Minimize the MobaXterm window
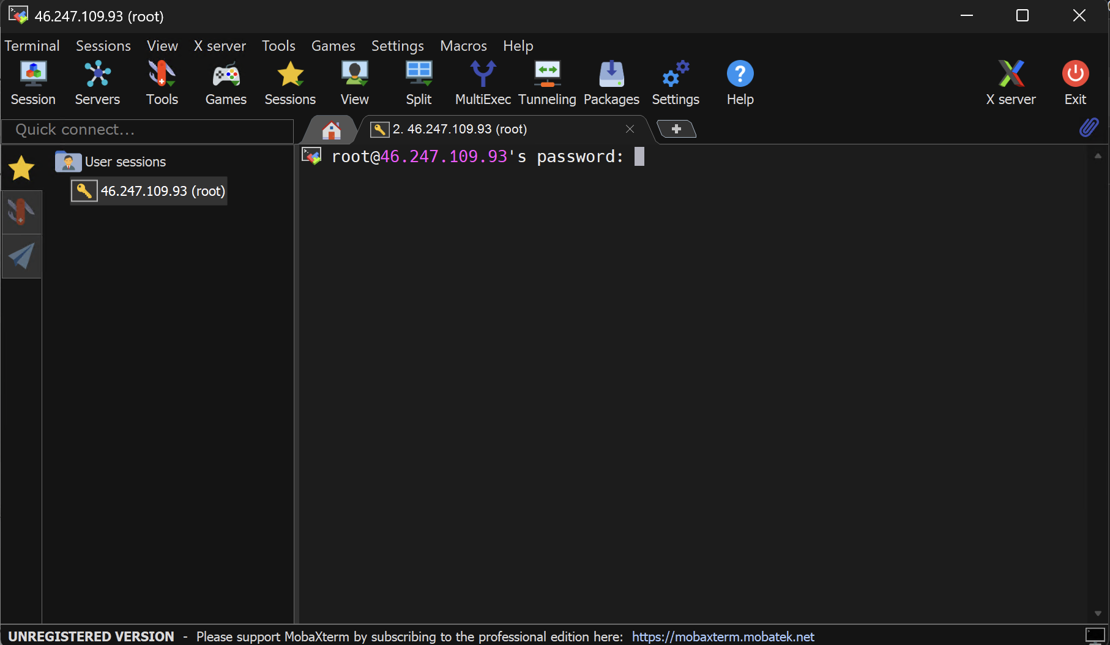1110x645 pixels. pyautogui.click(x=967, y=15)
